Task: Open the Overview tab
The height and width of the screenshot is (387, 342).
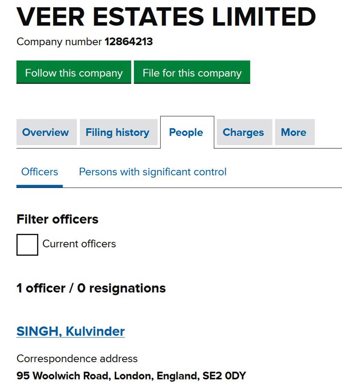Action: tap(45, 133)
